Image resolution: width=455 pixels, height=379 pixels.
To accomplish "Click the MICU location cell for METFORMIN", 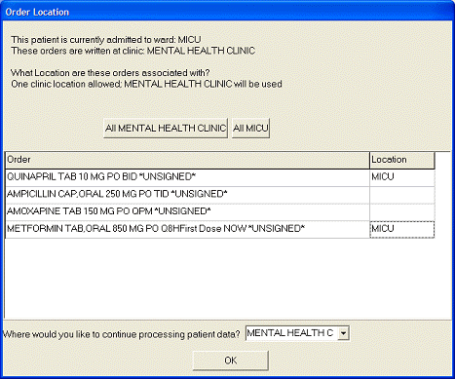I will click(402, 229).
